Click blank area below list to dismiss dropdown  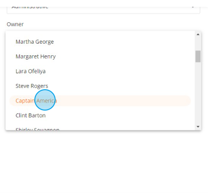point(103,162)
